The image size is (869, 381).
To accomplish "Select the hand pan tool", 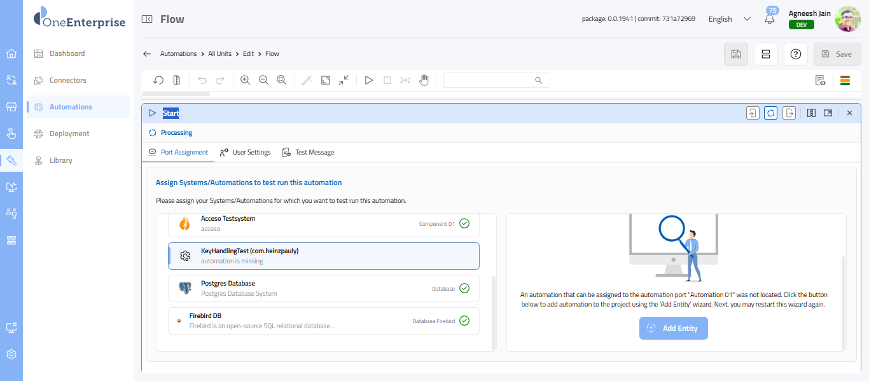I will (x=424, y=80).
